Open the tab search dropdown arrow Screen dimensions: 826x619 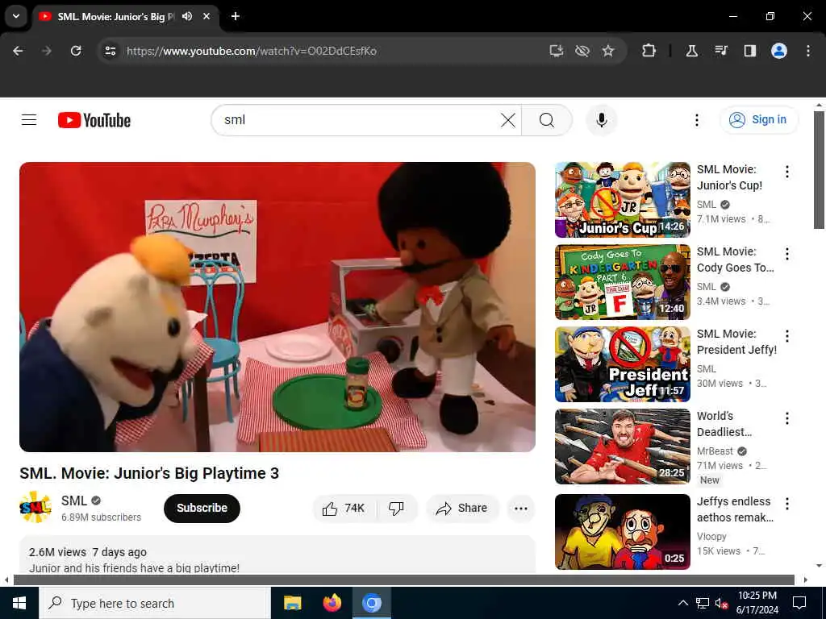(16, 16)
